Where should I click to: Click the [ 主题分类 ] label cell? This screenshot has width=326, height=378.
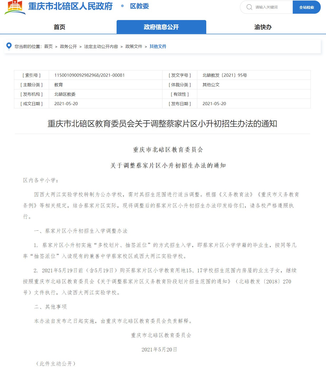click(x=32, y=85)
